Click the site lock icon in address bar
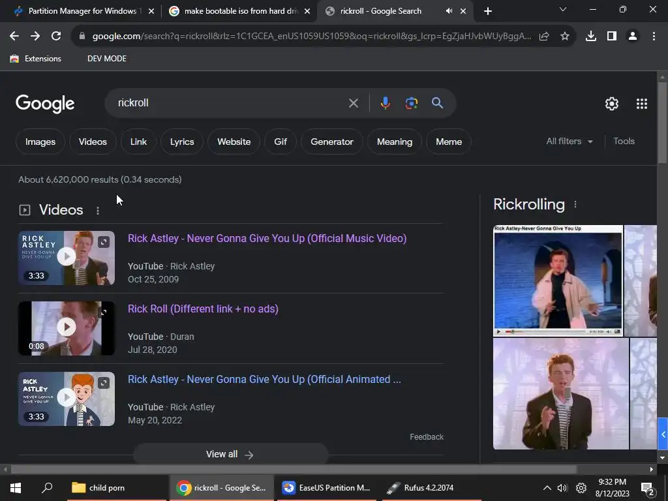This screenshot has height=501, width=668. point(82,37)
